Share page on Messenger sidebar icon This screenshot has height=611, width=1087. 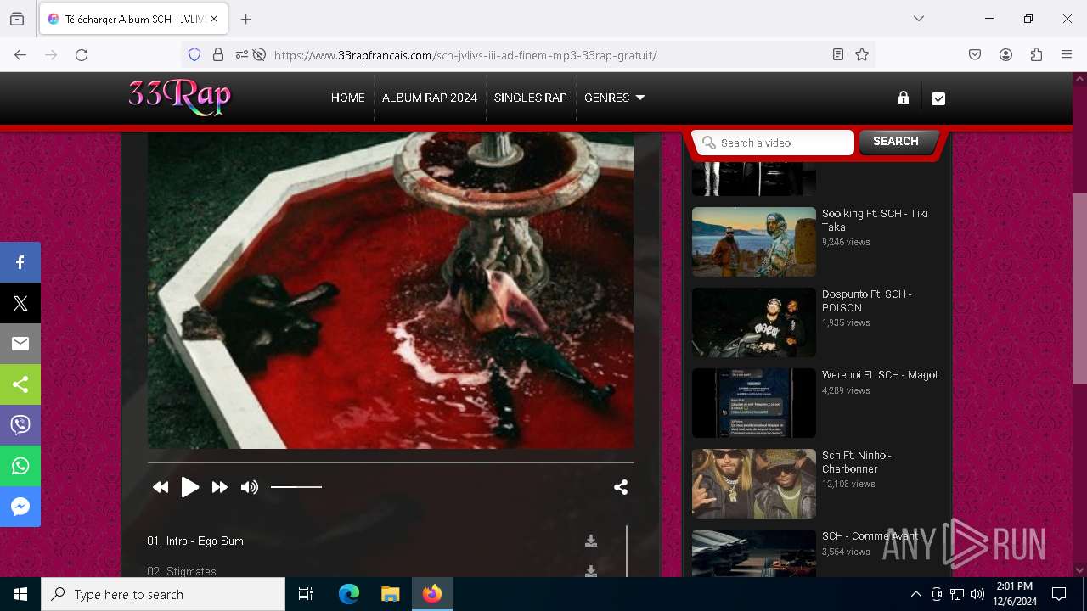(x=20, y=507)
